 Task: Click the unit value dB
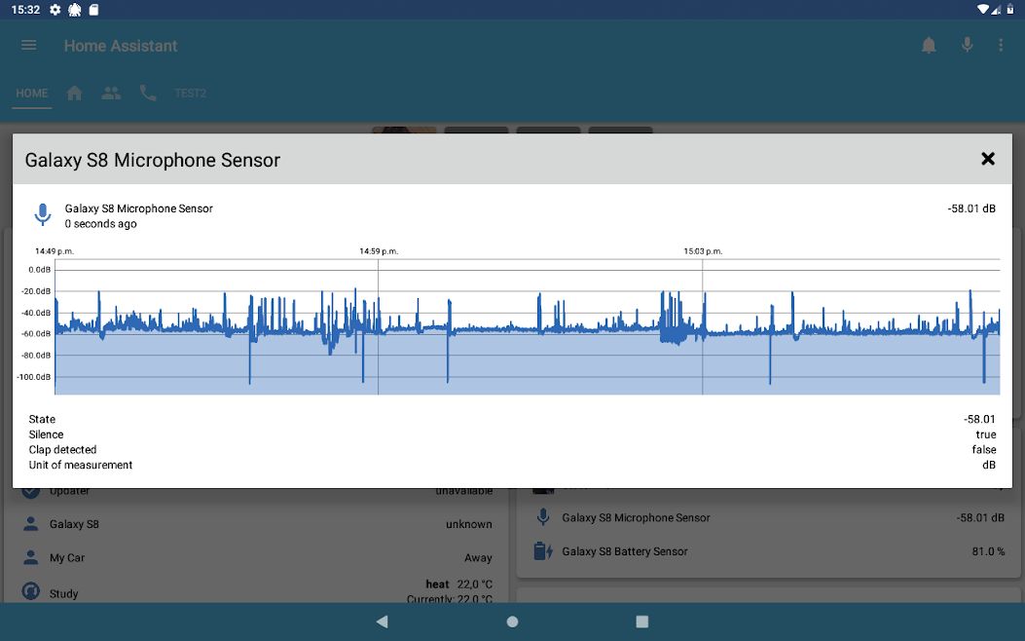click(989, 465)
